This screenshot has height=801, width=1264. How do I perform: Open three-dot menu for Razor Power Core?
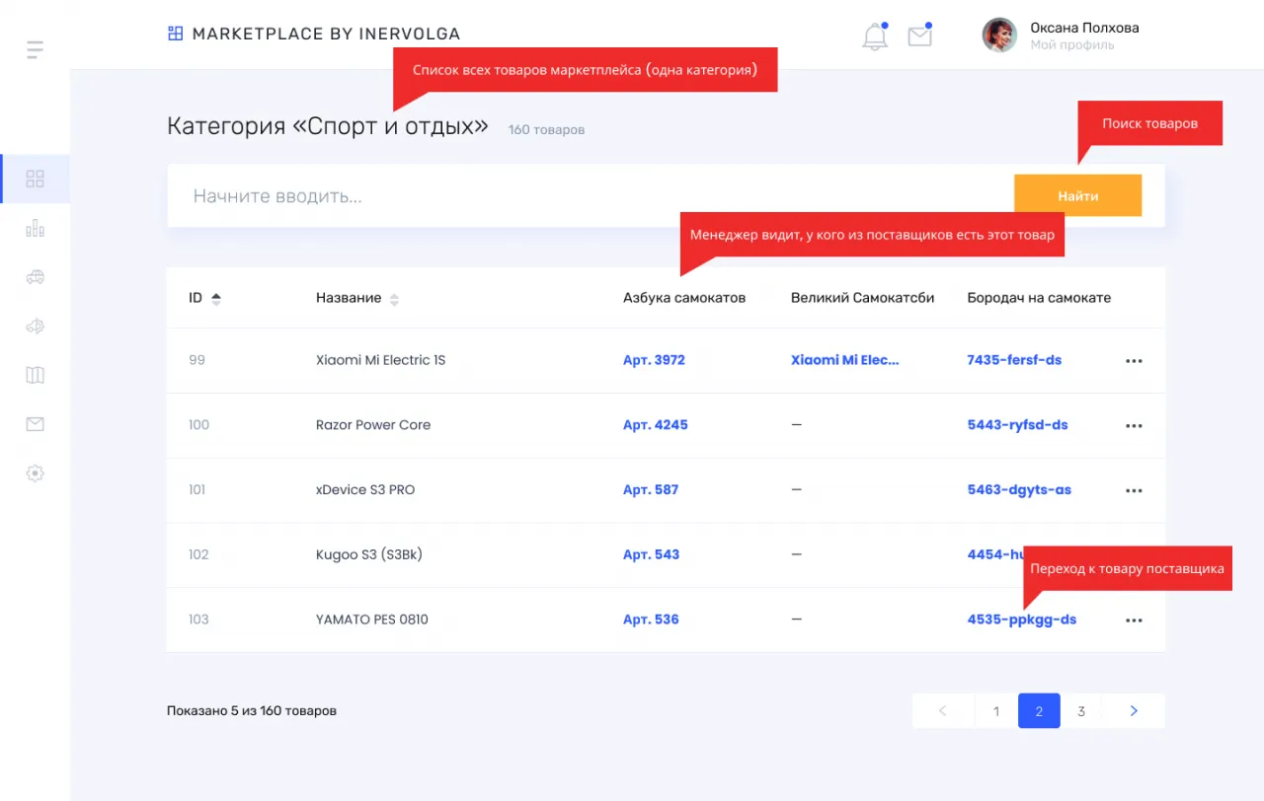click(1134, 426)
